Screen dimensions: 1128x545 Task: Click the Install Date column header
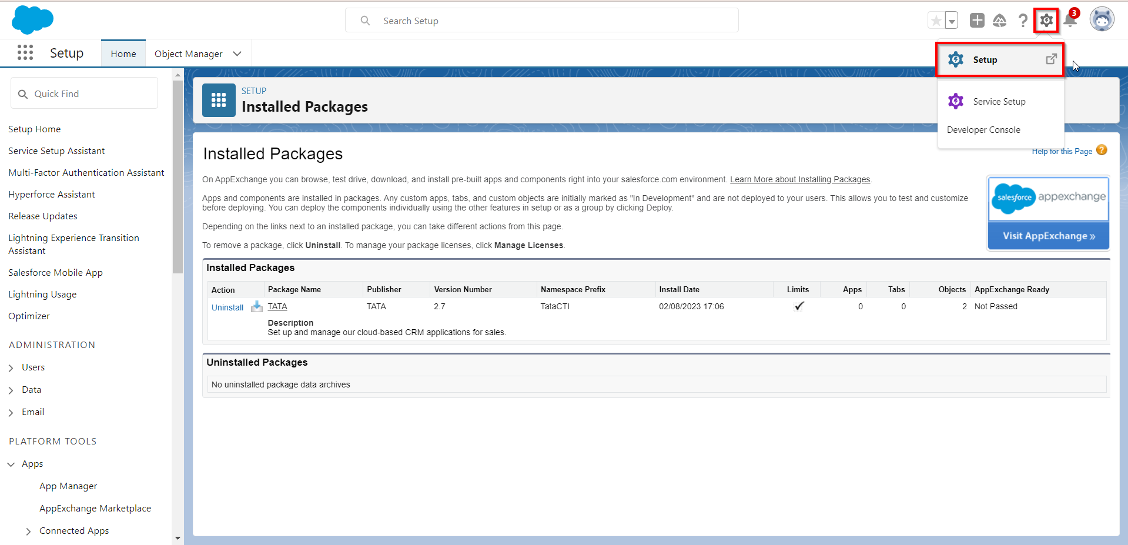[x=679, y=289]
